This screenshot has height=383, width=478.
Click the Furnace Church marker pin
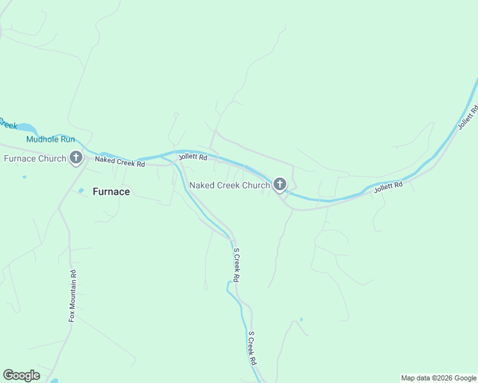76,158
